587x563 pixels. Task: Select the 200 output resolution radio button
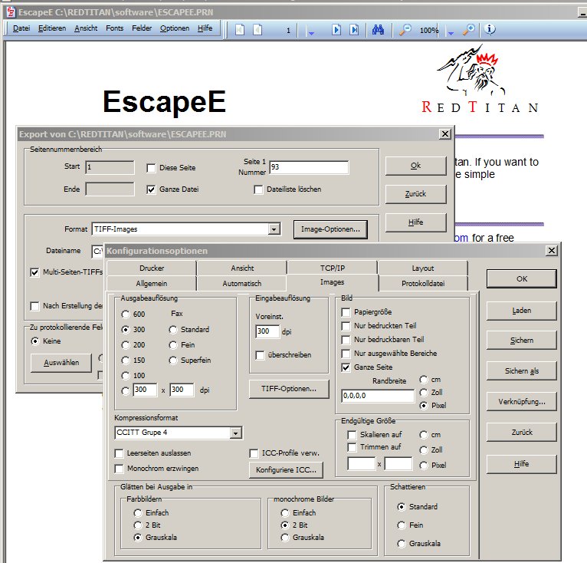(126, 345)
